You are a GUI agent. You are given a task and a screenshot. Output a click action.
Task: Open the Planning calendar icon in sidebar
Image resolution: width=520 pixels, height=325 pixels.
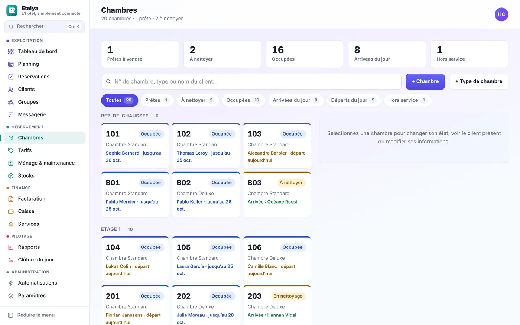pyautogui.click(x=11, y=64)
